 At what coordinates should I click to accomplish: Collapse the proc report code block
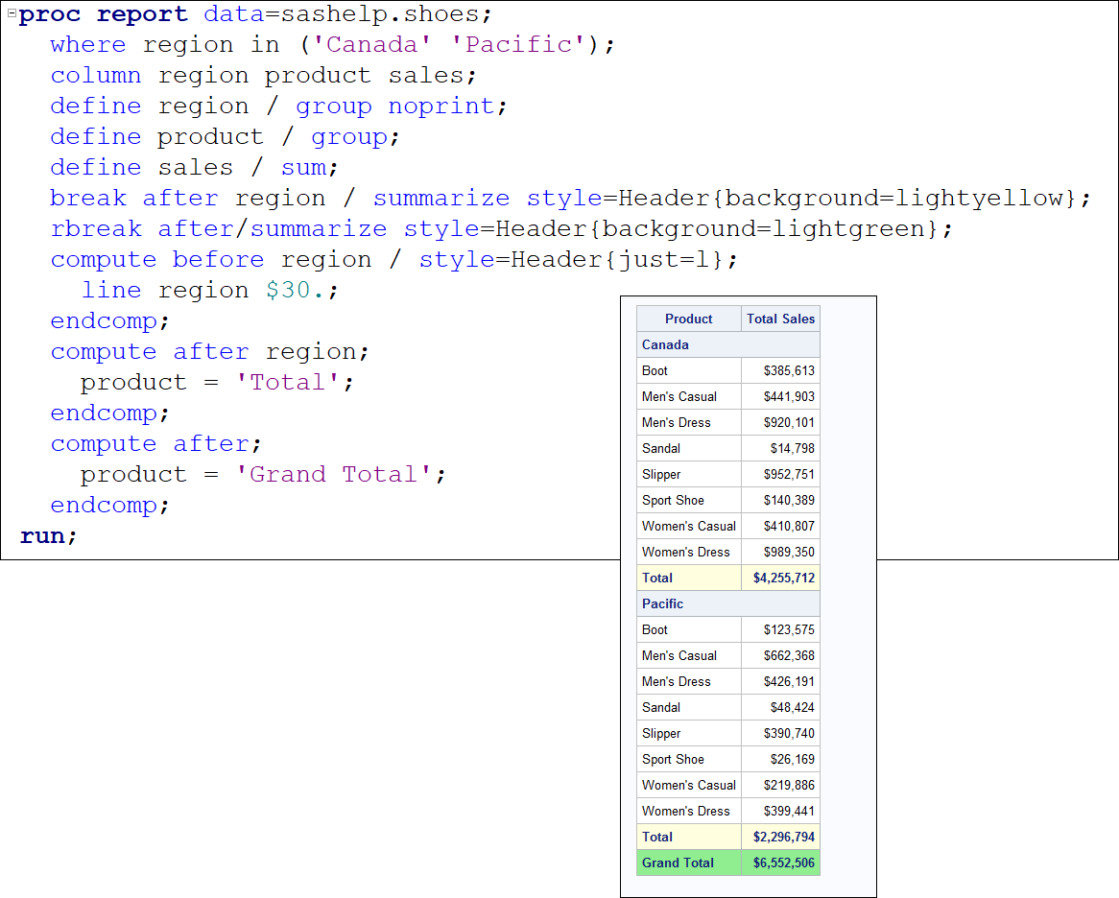tap(12, 12)
